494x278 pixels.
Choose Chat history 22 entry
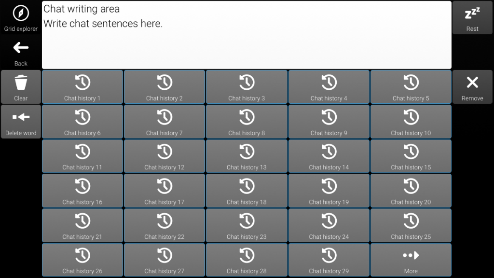pos(165,225)
